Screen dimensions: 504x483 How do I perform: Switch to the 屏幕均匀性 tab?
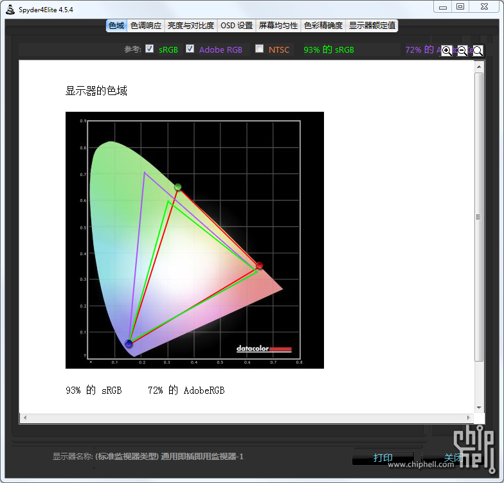click(x=278, y=26)
